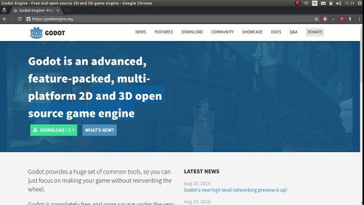The image size is (364, 205).
Task: Click the Aug 10, 2016 date text
Action: pyautogui.click(x=197, y=202)
